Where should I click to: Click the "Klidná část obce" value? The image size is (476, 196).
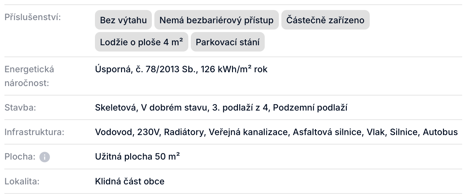point(130,181)
